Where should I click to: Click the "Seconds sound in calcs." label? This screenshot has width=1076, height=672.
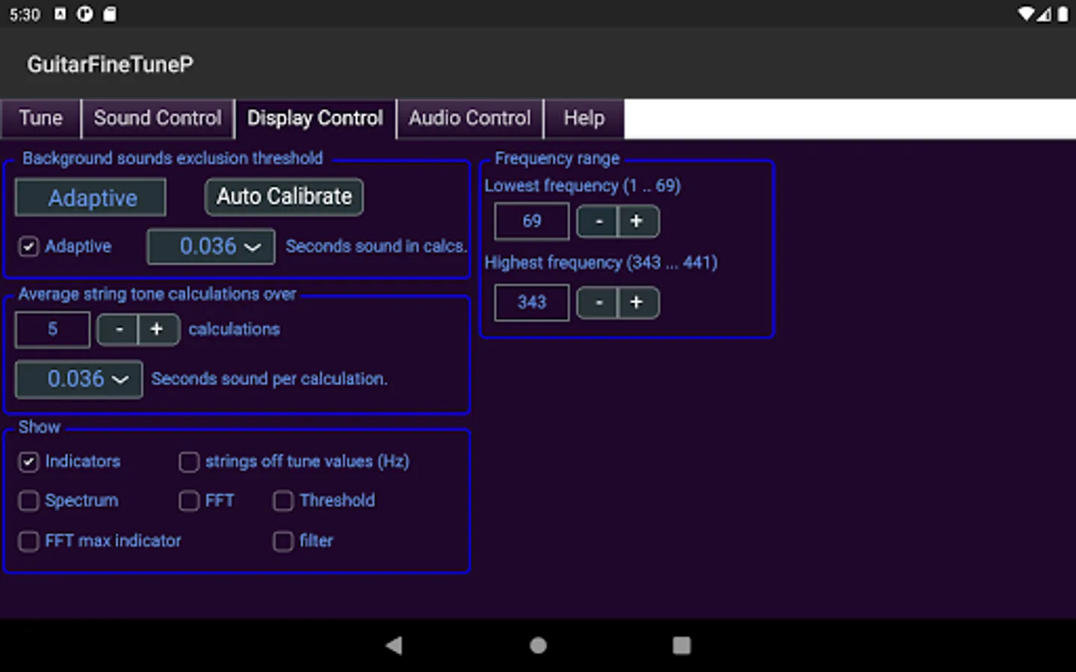pos(376,246)
